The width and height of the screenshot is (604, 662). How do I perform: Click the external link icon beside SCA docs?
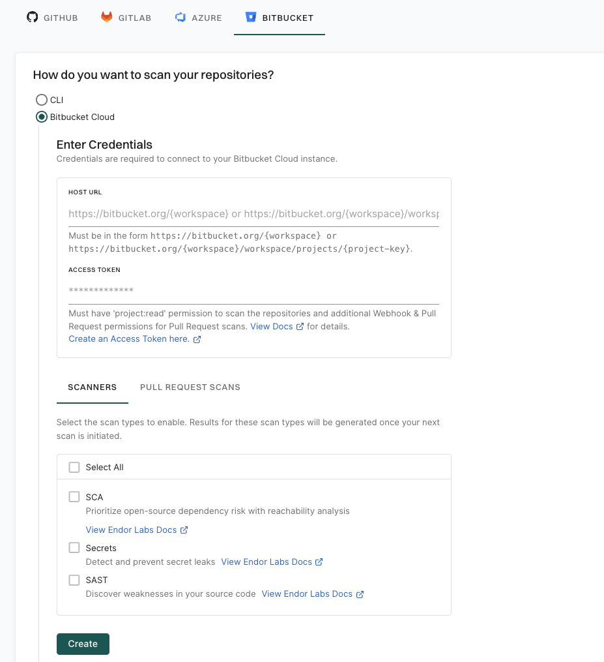184,530
